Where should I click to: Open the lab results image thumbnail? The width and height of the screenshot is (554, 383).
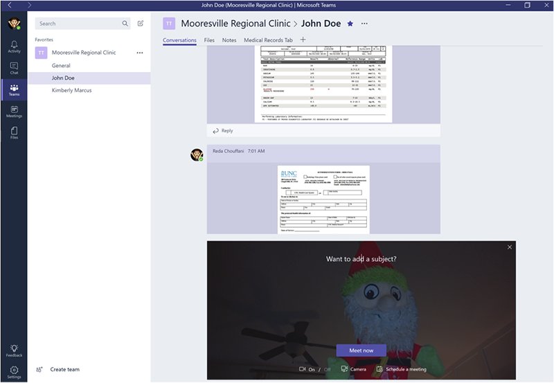323,84
